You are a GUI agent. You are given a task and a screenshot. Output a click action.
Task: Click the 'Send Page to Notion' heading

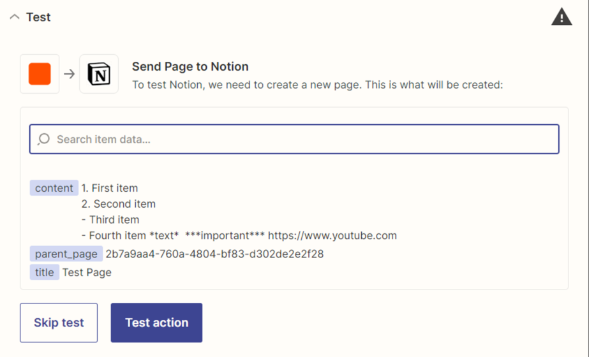click(190, 66)
